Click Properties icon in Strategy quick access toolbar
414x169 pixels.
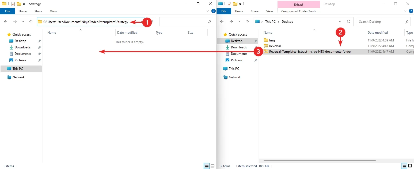13,4
